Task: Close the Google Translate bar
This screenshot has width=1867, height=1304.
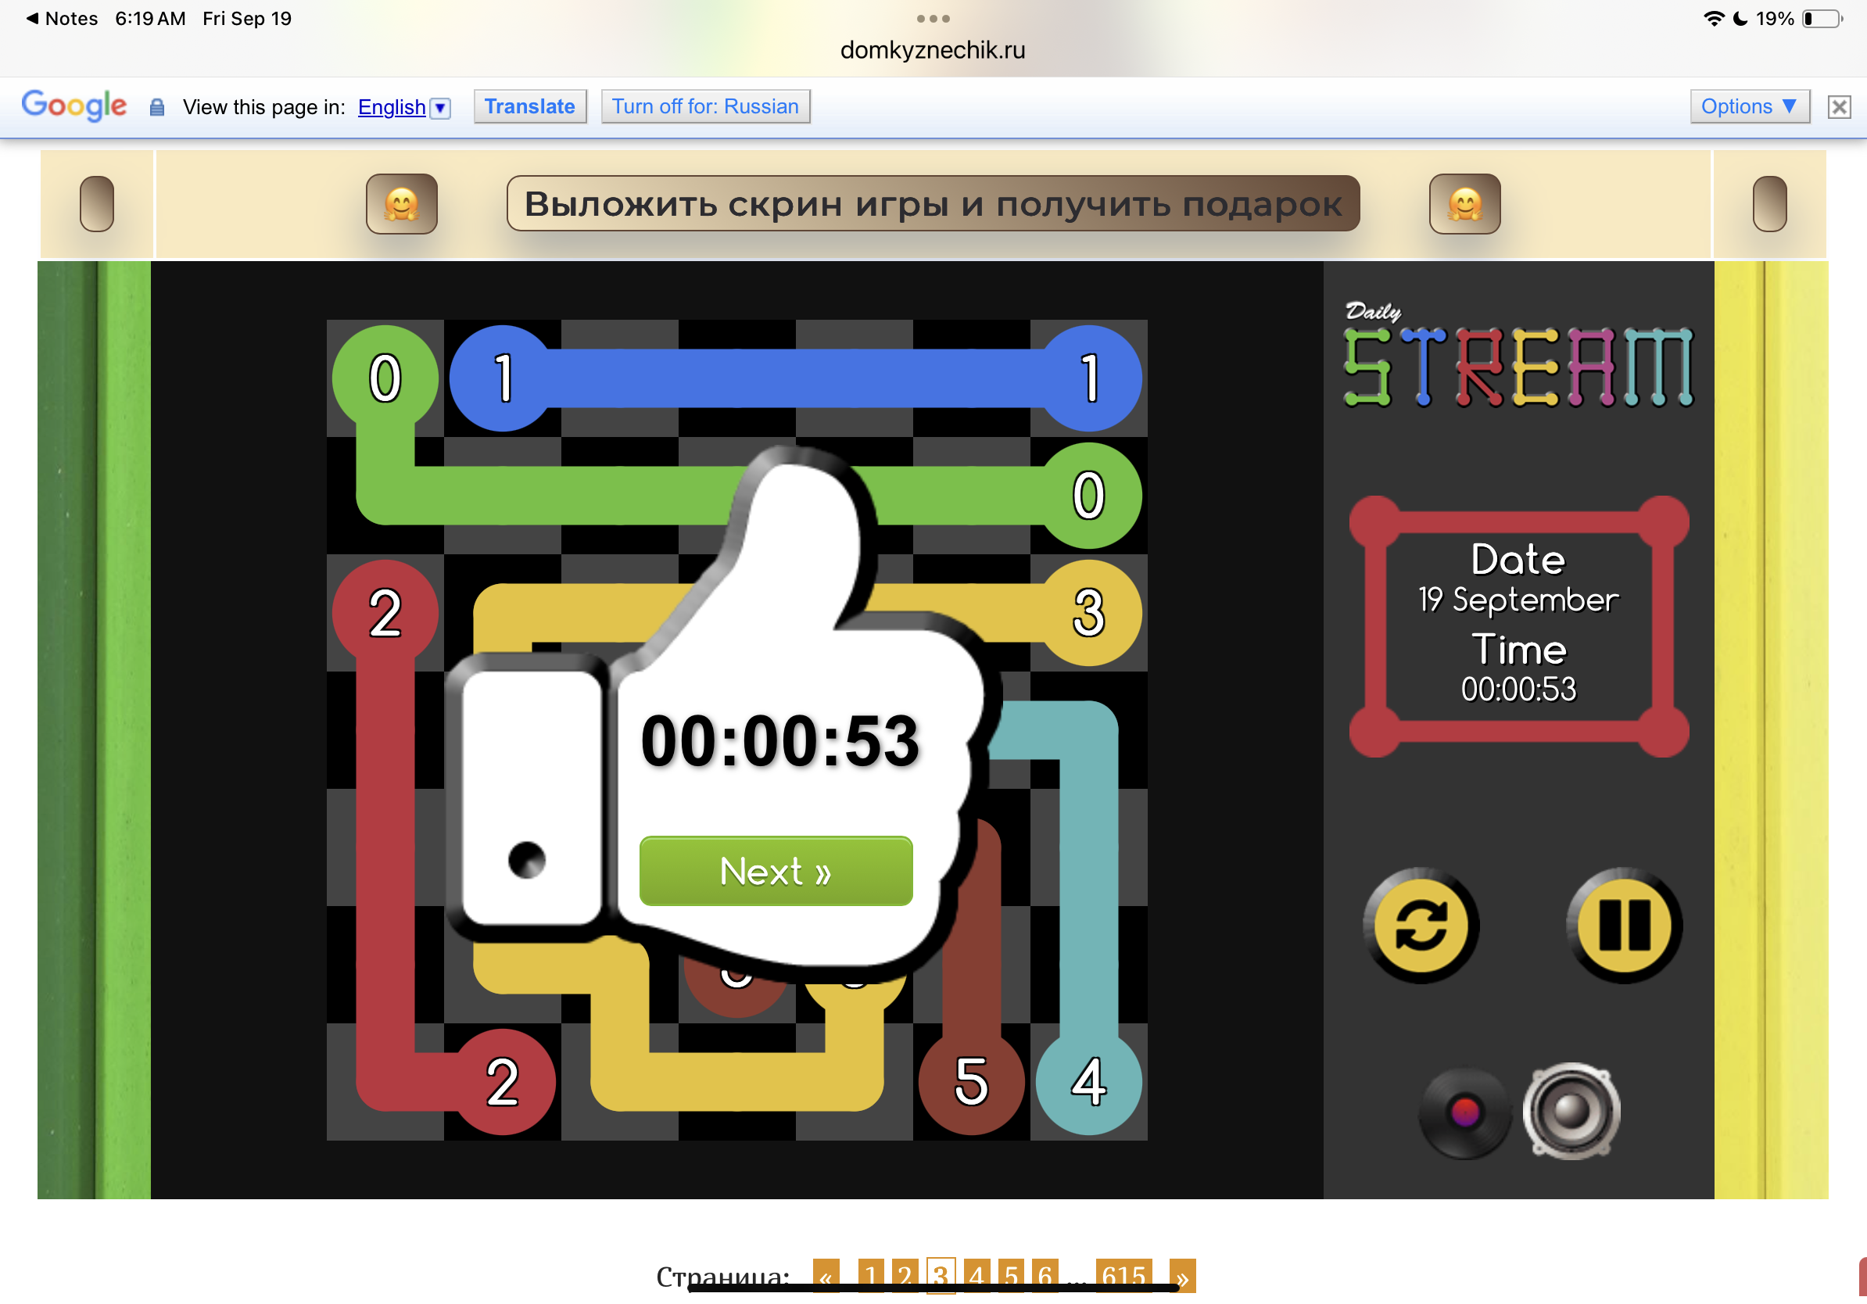Action: (1839, 106)
